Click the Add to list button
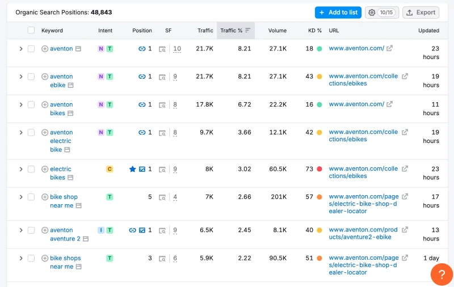Viewport: 454px width, 287px height. 338,12
